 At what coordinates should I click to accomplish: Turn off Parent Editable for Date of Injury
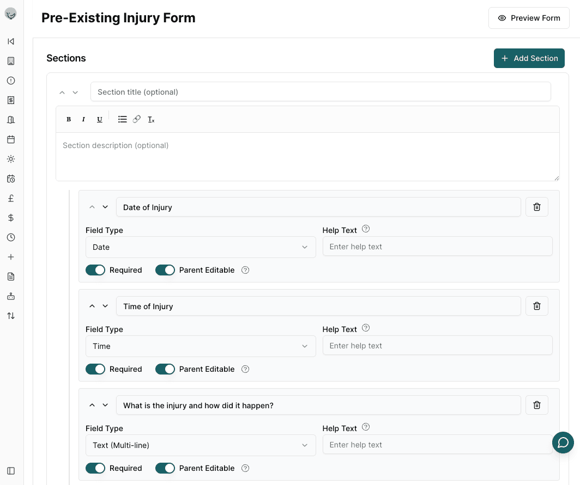[165, 270]
